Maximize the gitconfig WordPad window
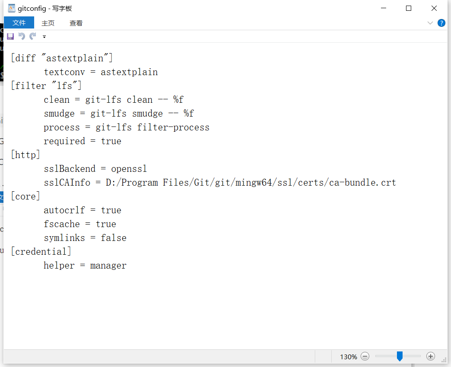 click(x=409, y=8)
